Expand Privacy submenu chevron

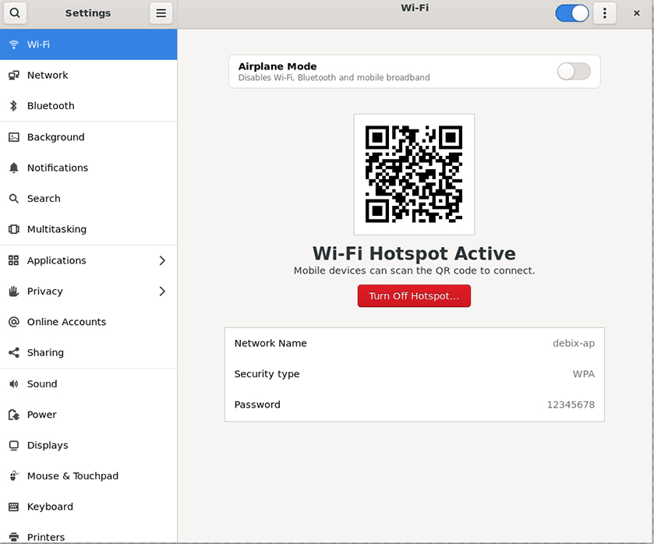point(162,291)
